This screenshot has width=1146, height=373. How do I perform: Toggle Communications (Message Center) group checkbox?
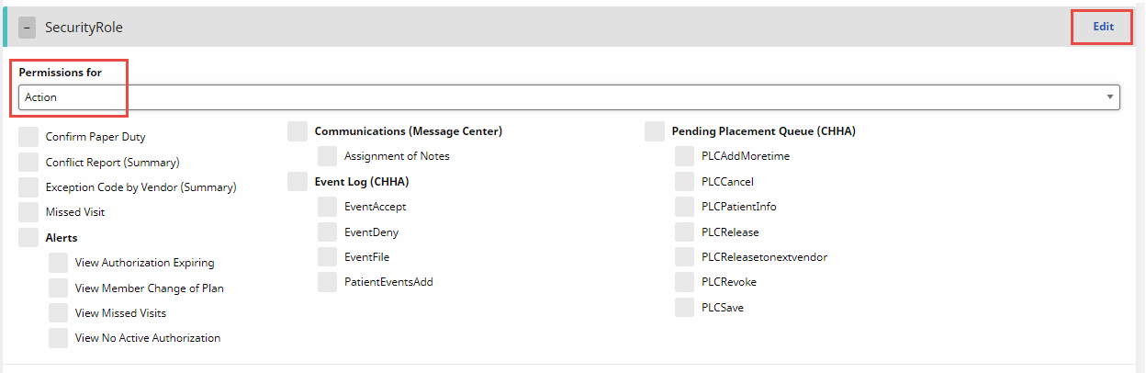(298, 131)
